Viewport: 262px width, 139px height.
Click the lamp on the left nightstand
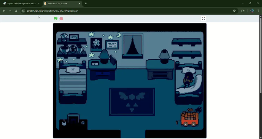(x=104, y=56)
